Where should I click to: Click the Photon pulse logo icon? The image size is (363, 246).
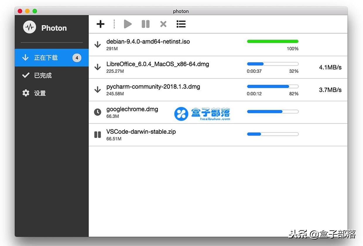tap(30, 27)
